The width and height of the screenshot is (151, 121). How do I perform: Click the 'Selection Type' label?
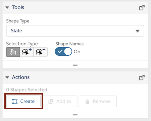coord(22,44)
